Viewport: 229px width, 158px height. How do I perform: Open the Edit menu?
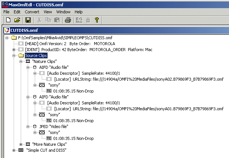[x=17, y=12]
